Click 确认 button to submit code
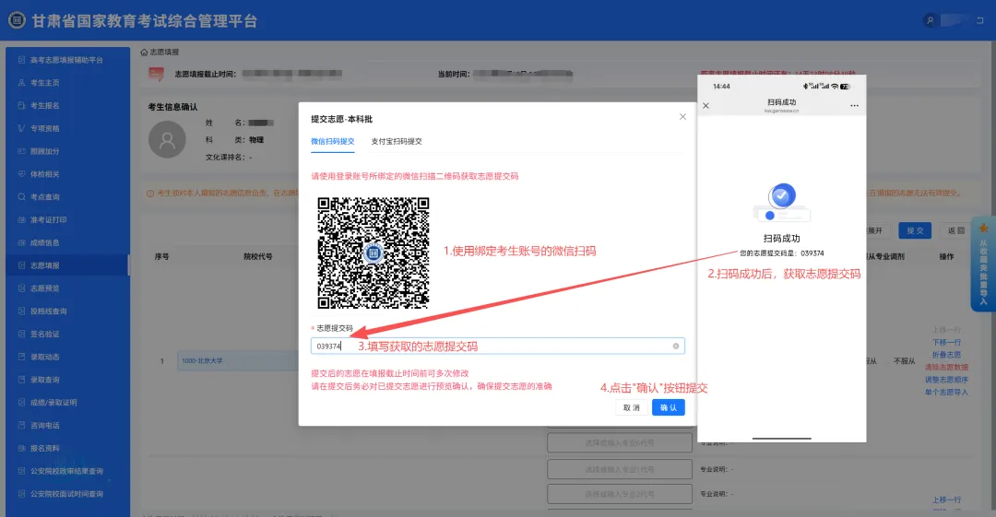 coord(669,407)
